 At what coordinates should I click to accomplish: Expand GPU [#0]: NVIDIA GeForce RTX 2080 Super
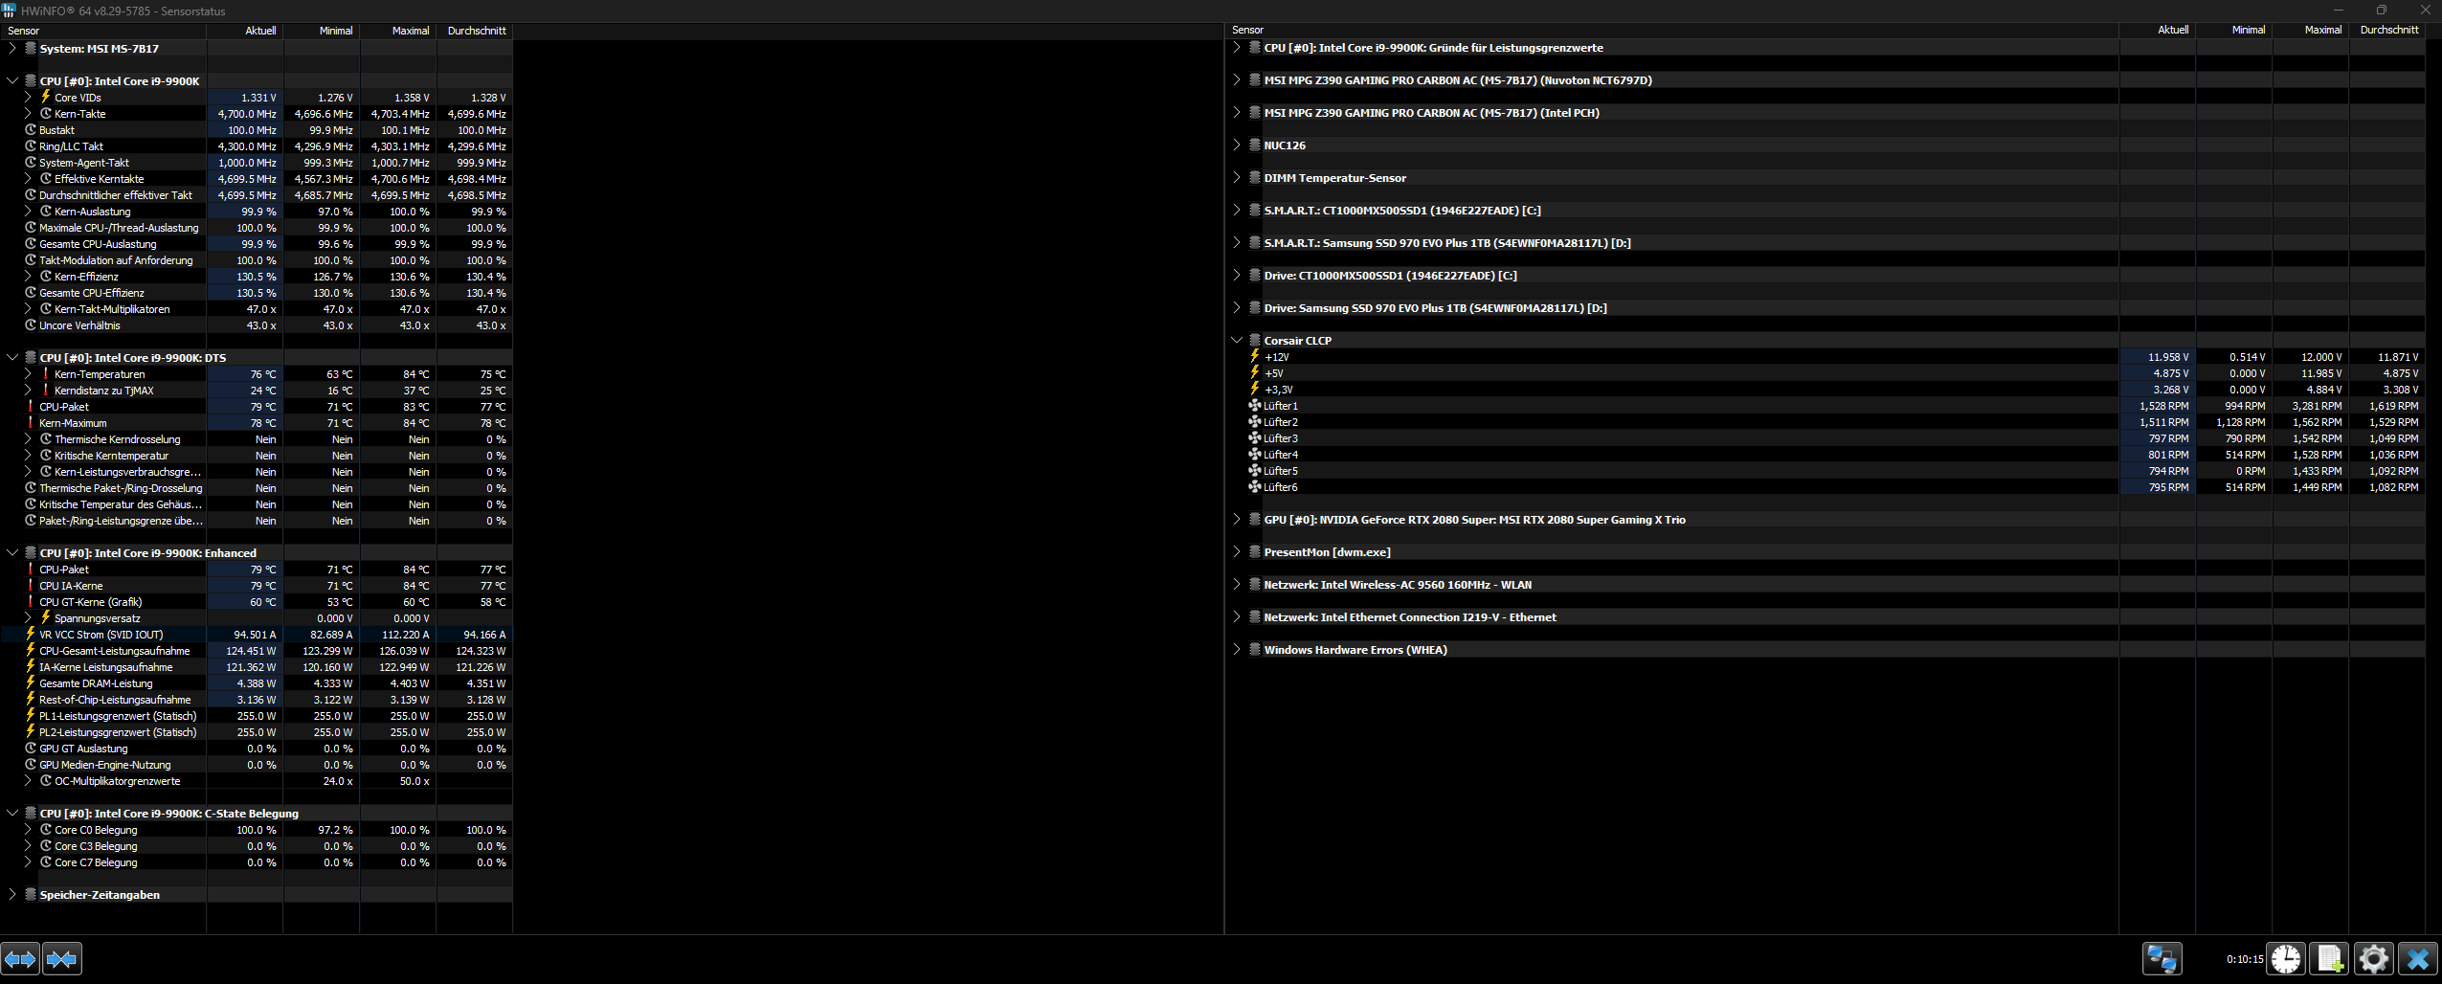click(x=1237, y=519)
